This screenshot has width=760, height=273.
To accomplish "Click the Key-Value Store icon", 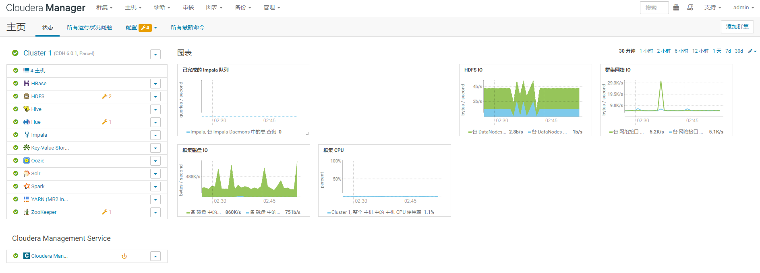I will tap(27, 148).
